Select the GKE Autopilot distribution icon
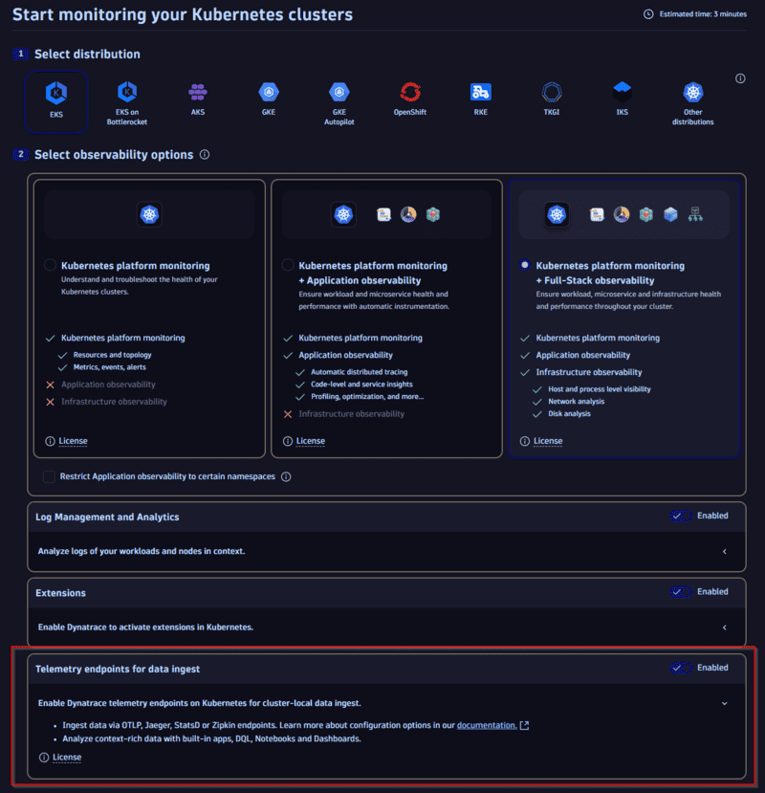The width and height of the screenshot is (765, 793). click(x=339, y=92)
